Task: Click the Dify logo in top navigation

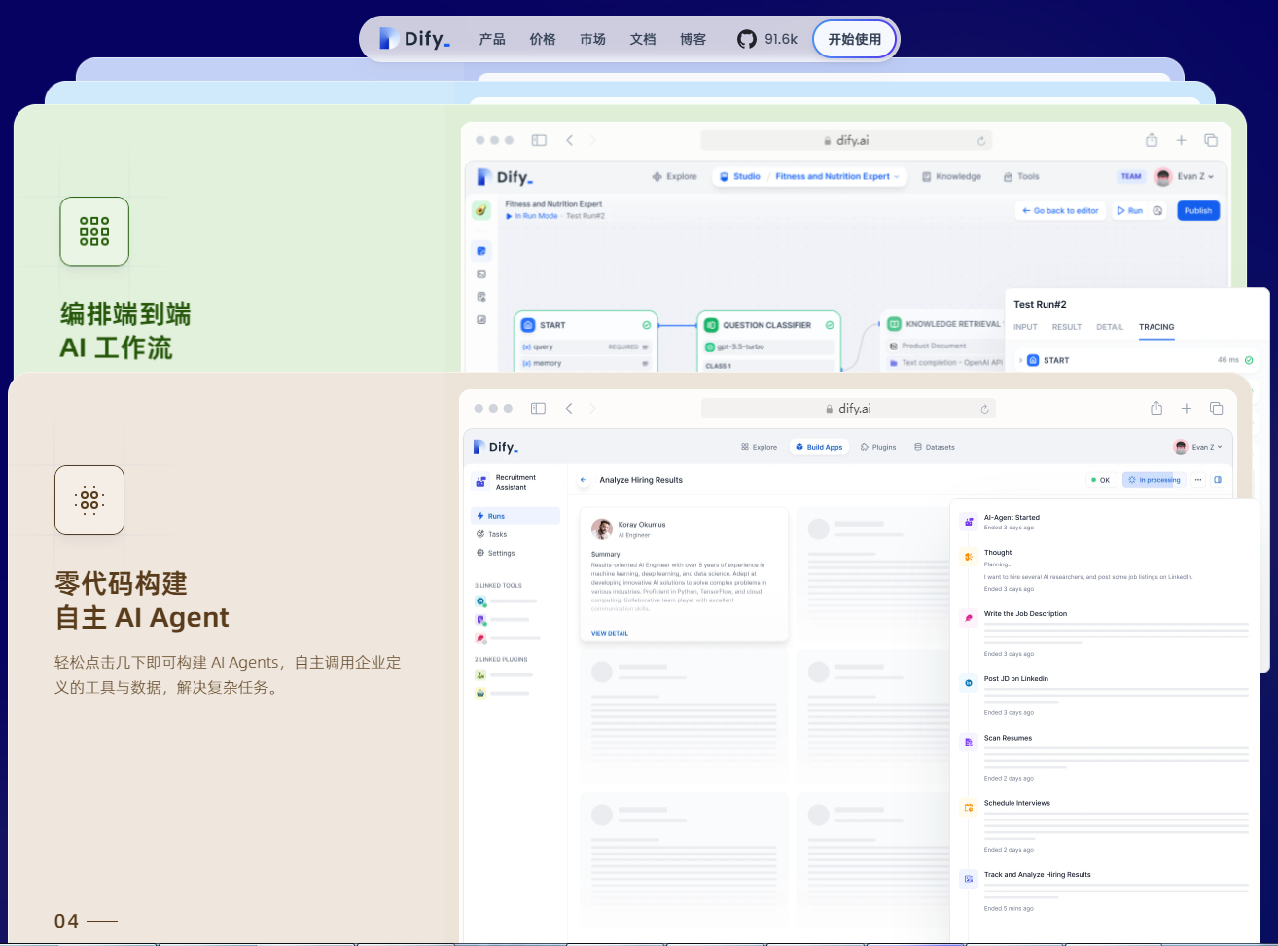Action: pyautogui.click(x=414, y=39)
